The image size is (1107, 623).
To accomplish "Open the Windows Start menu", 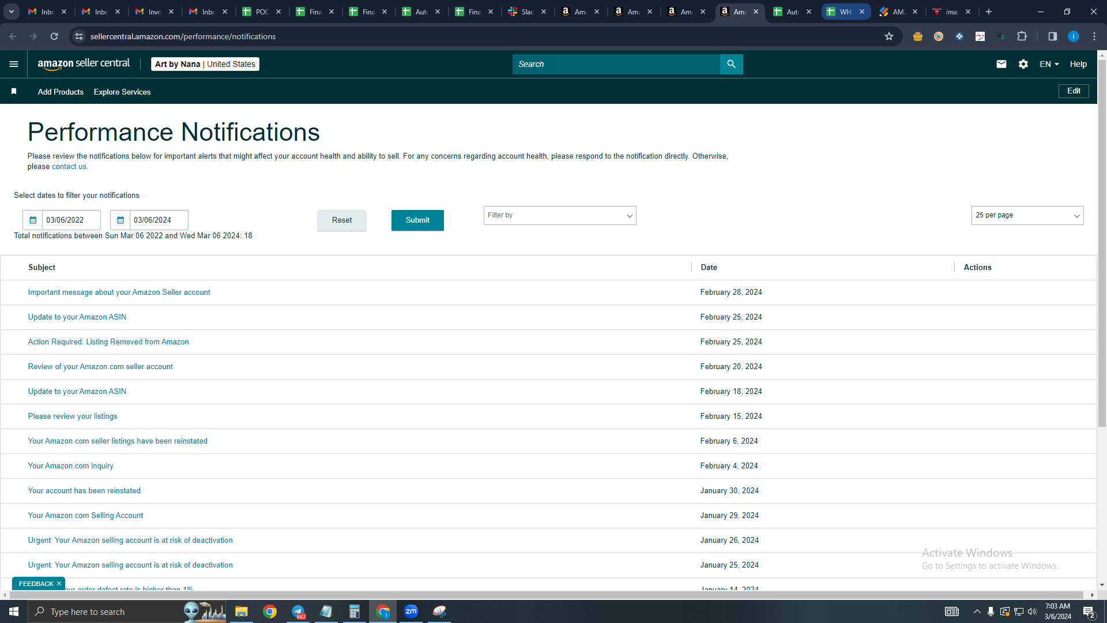I will click(14, 611).
